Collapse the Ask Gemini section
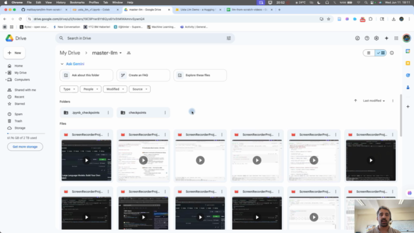Image resolution: width=414 pixels, height=233 pixels. click(62, 64)
